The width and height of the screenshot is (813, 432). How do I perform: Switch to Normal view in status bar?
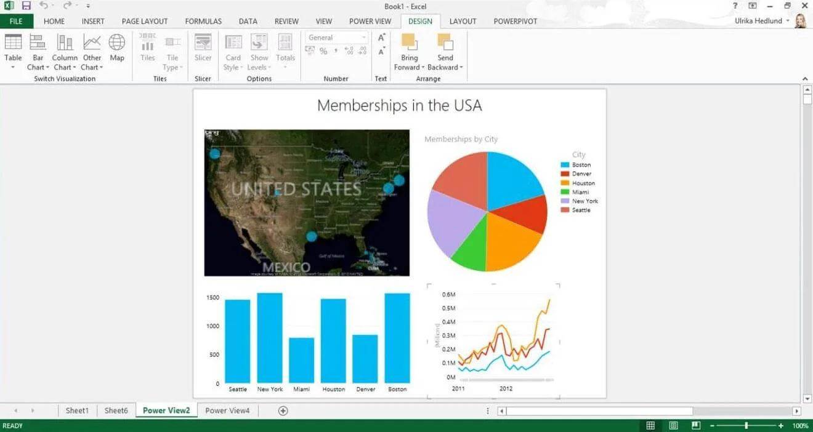pyautogui.click(x=650, y=425)
